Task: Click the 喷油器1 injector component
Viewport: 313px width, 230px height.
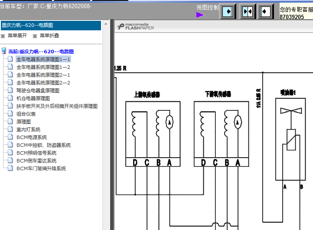Action: [x=290, y=139]
